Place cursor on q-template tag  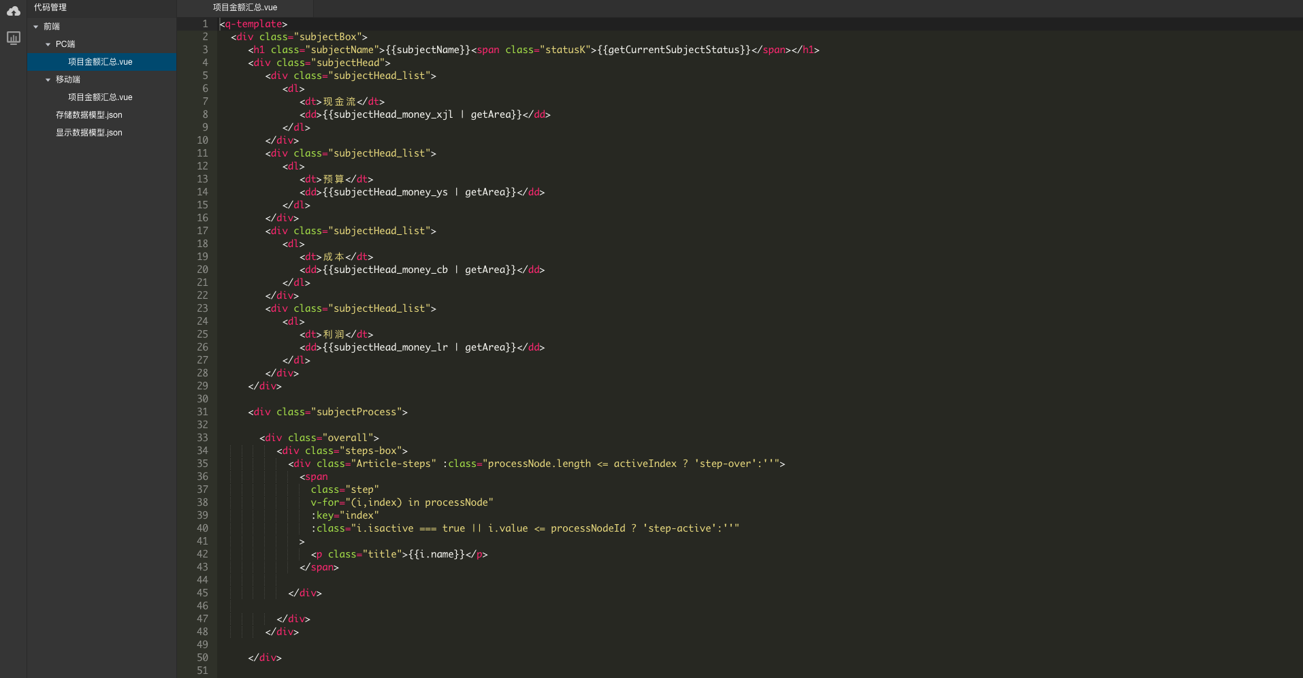point(253,24)
